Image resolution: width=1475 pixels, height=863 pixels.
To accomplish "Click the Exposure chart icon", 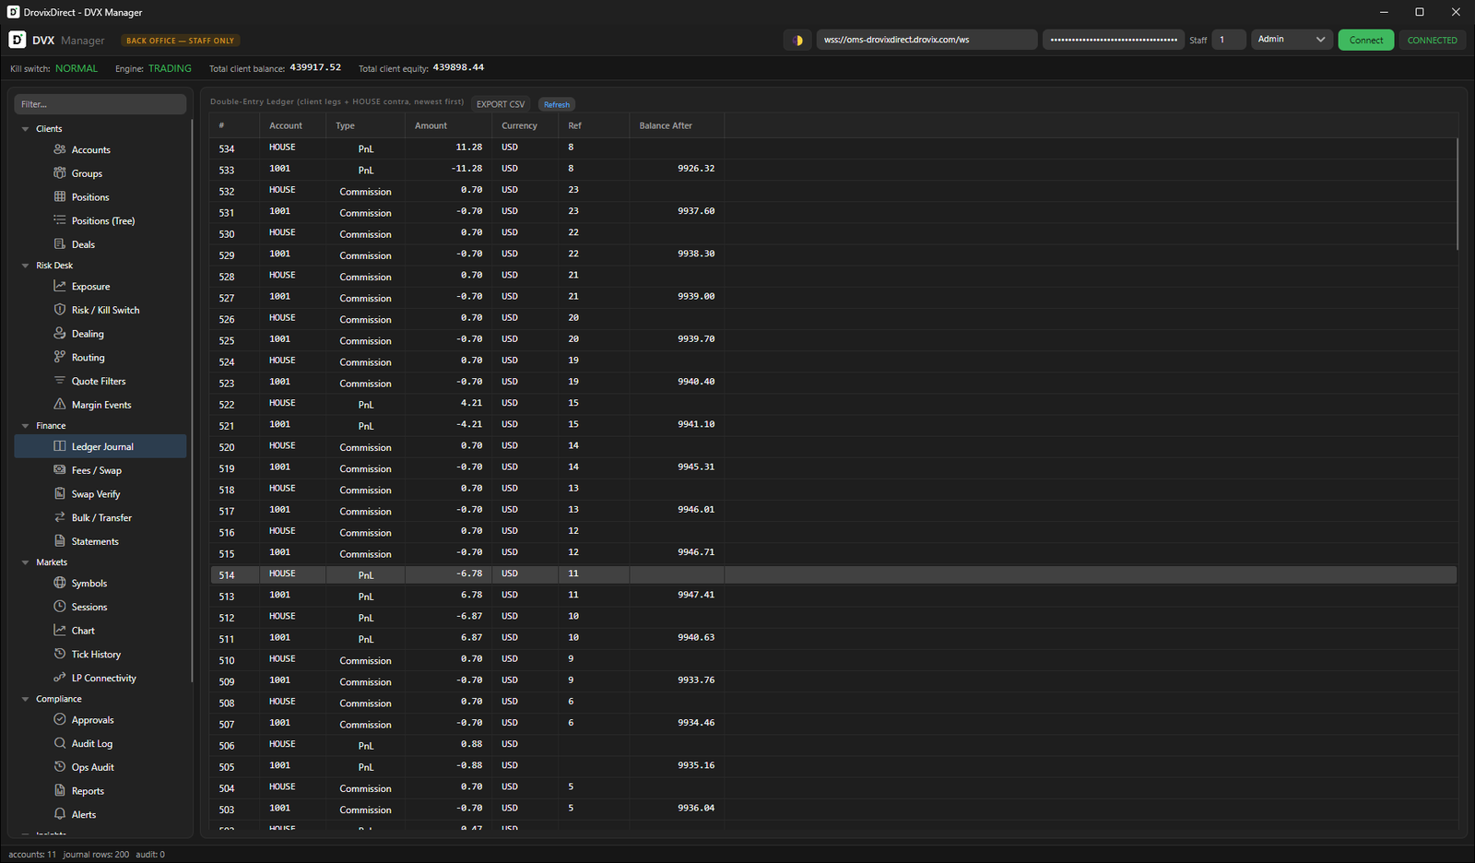I will point(60,287).
